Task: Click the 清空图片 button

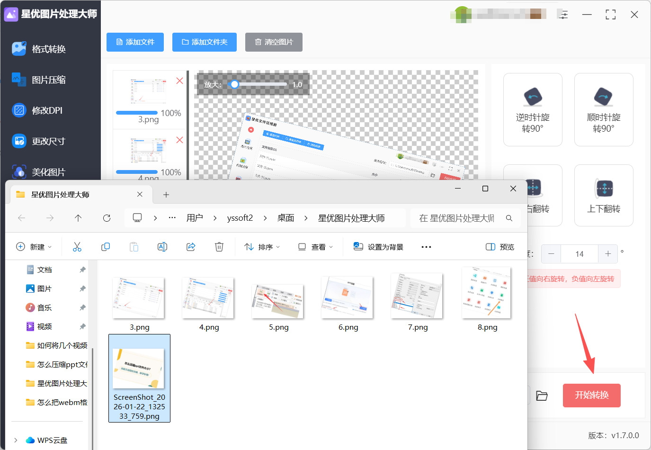Action: tap(274, 42)
